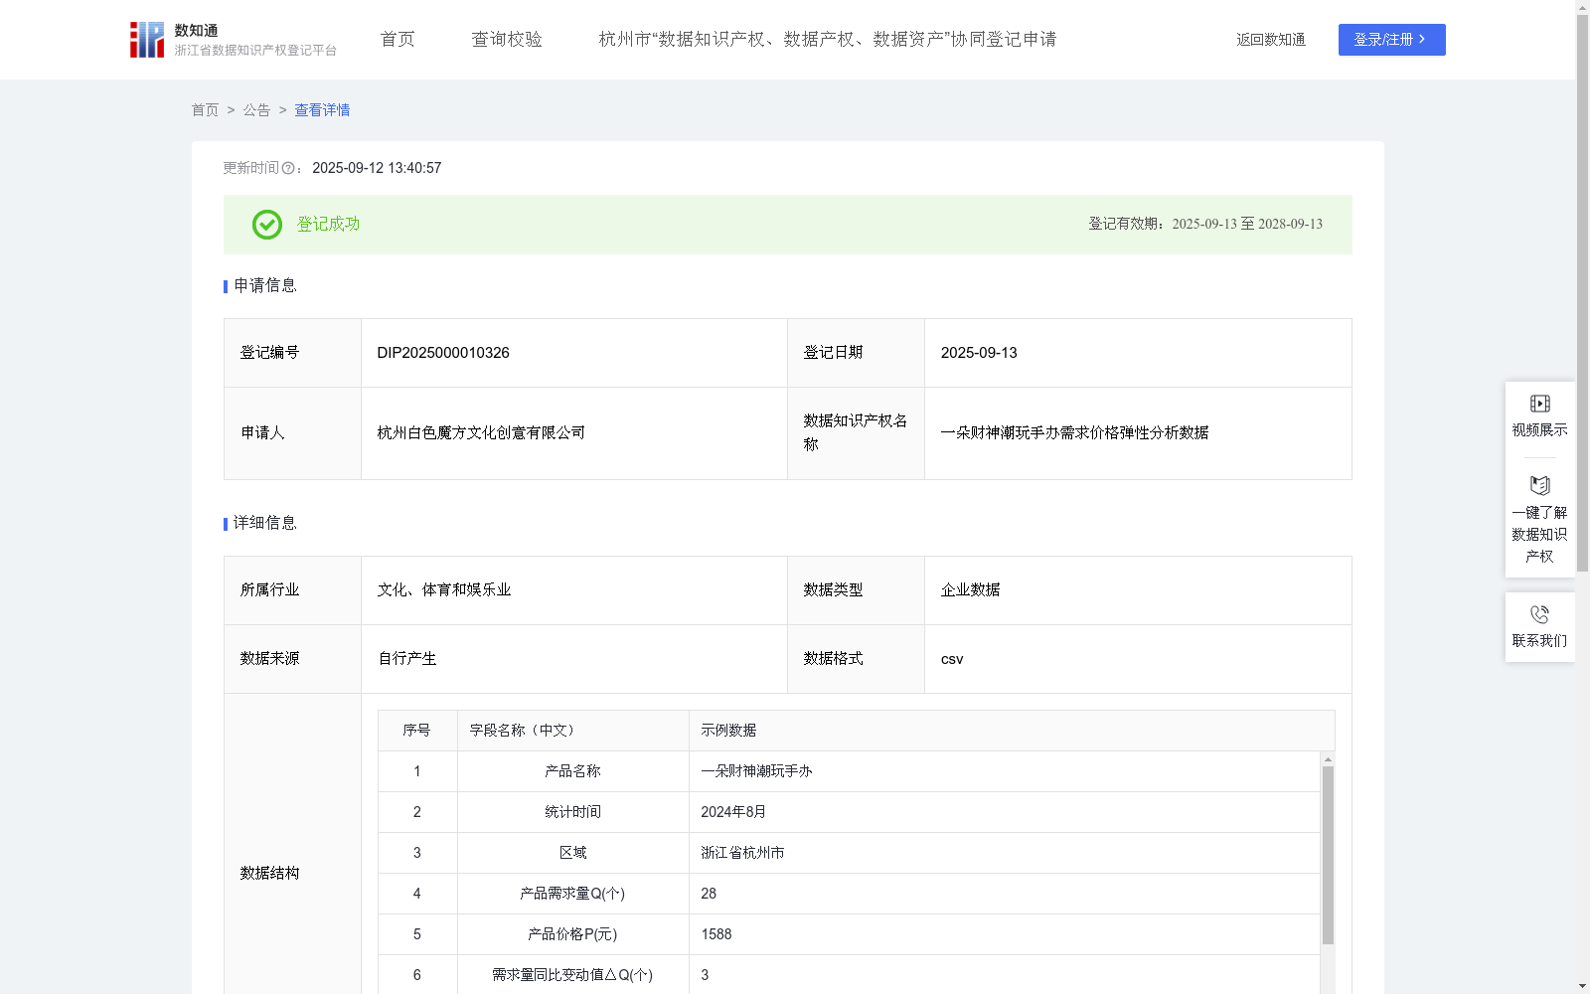Select the update time 2025-09-12 13:40:57

point(377,168)
